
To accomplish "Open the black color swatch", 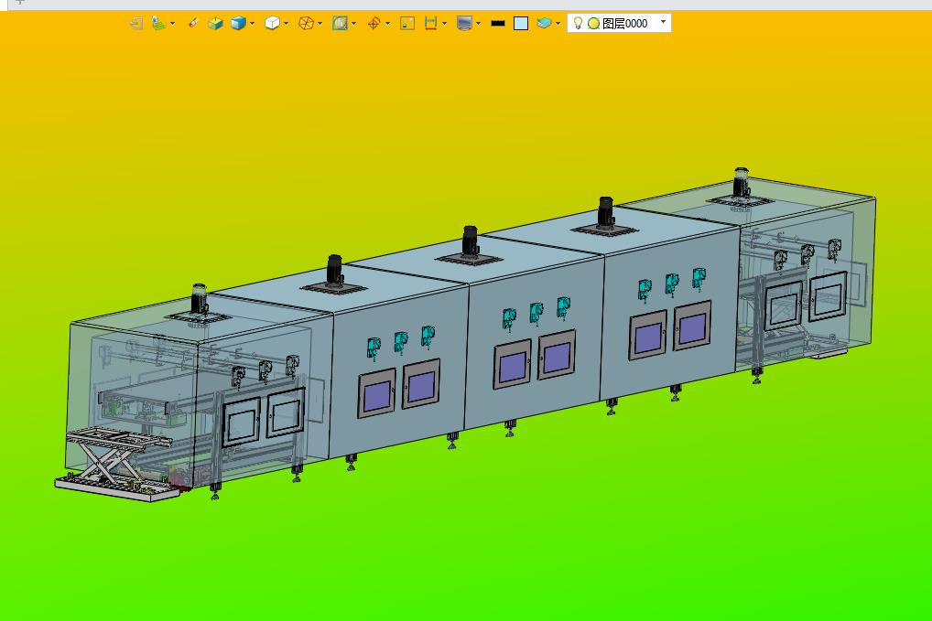I will click(x=498, y=23).
